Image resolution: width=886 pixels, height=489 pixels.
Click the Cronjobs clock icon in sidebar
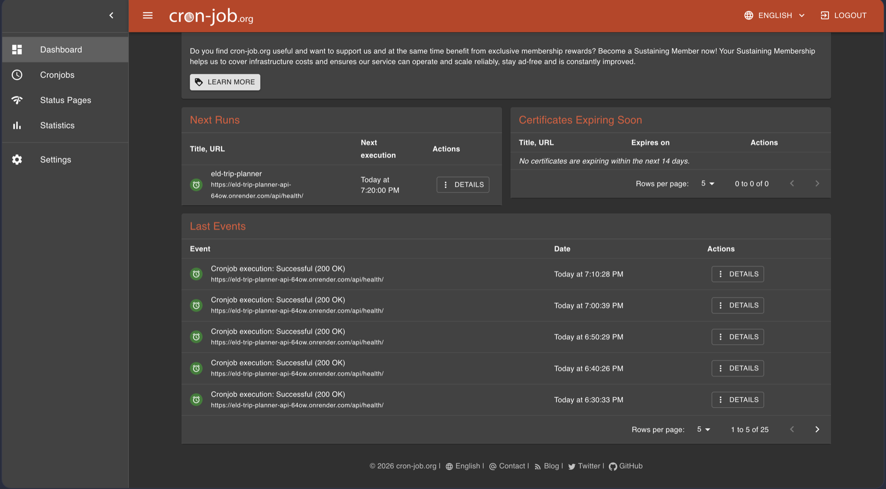pyautogui.click(x=17, y=75)
